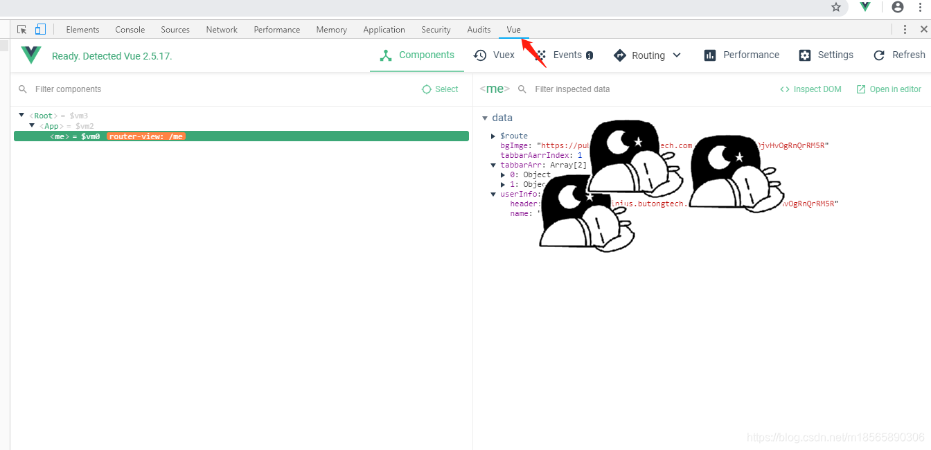Image resolution: width=931 pixels, height=450 pixels.
Task: Expand the $route property
Action: point(493,136)
